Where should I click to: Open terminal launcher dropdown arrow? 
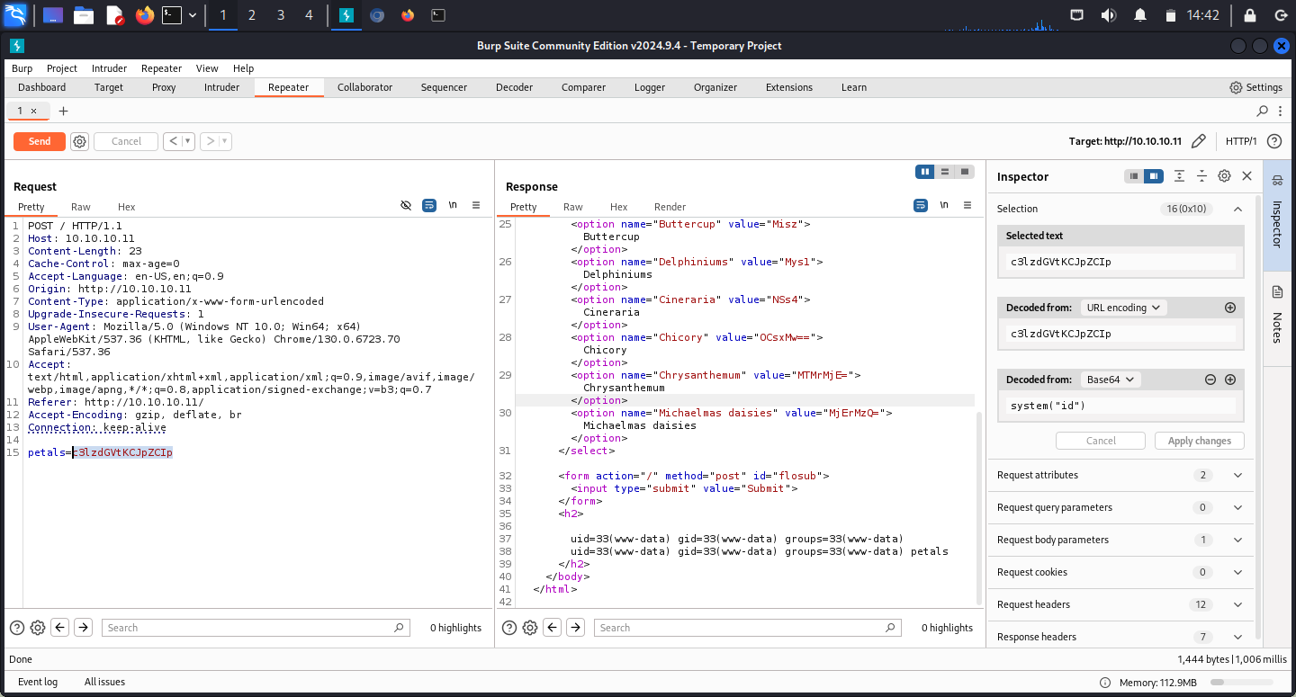click(193, 15)
